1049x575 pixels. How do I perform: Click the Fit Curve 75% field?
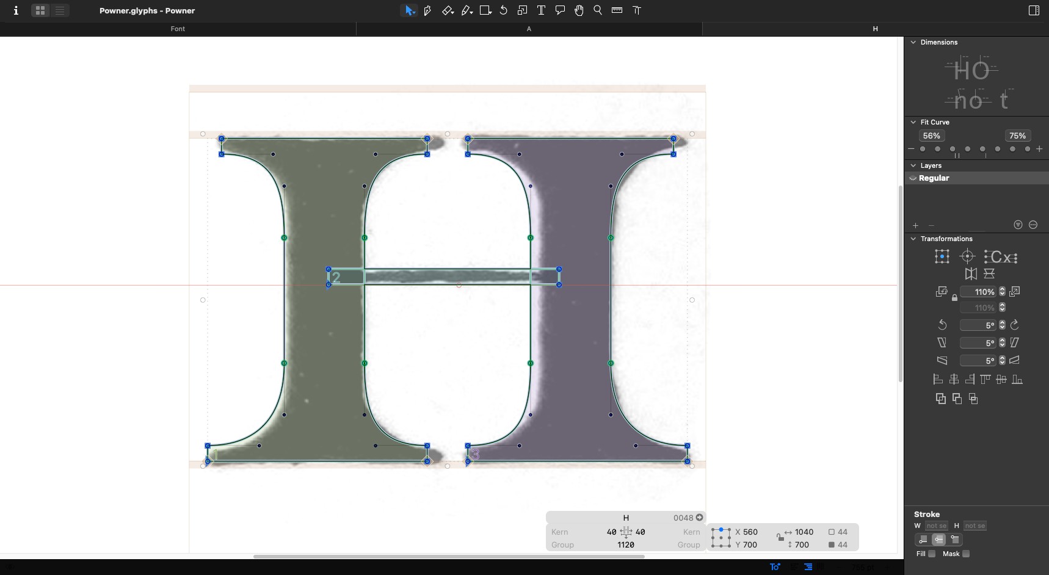coord(1017,136)
